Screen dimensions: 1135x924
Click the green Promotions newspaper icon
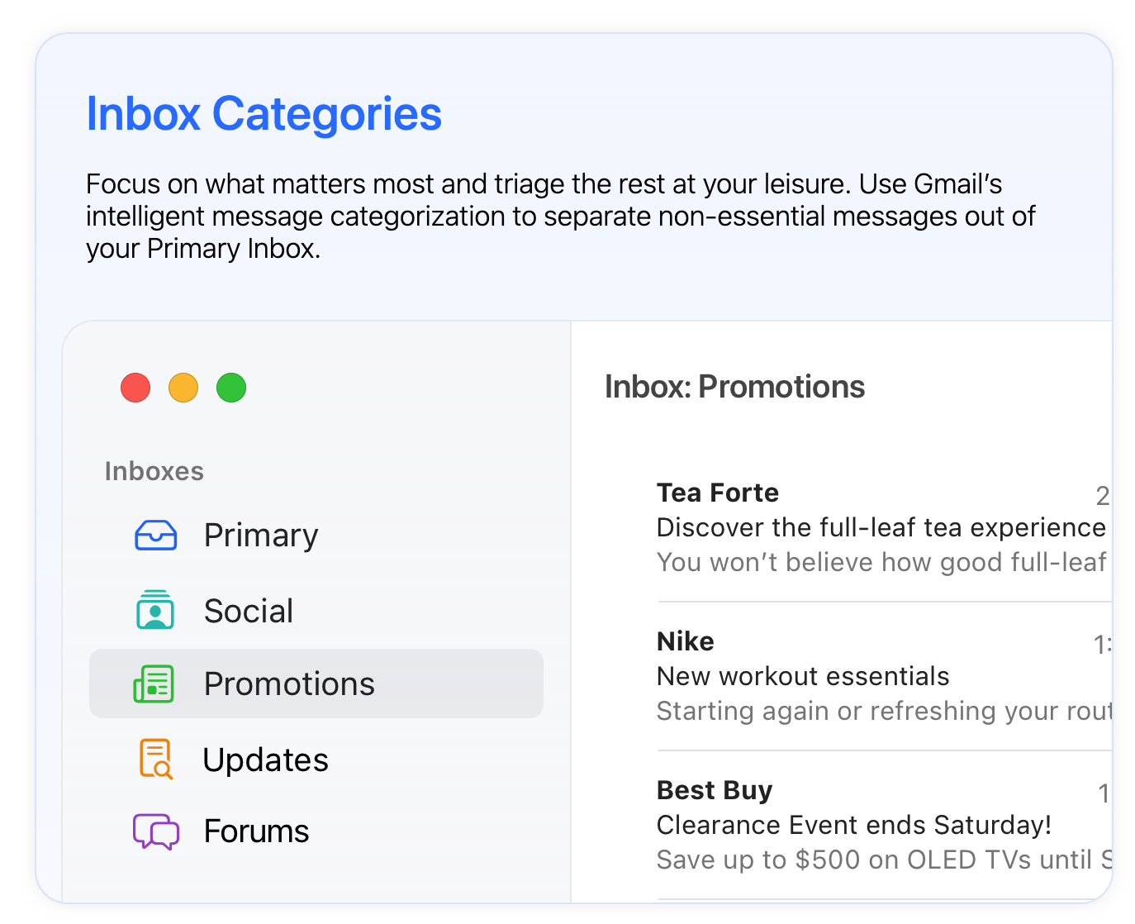(x=154, y=684)
